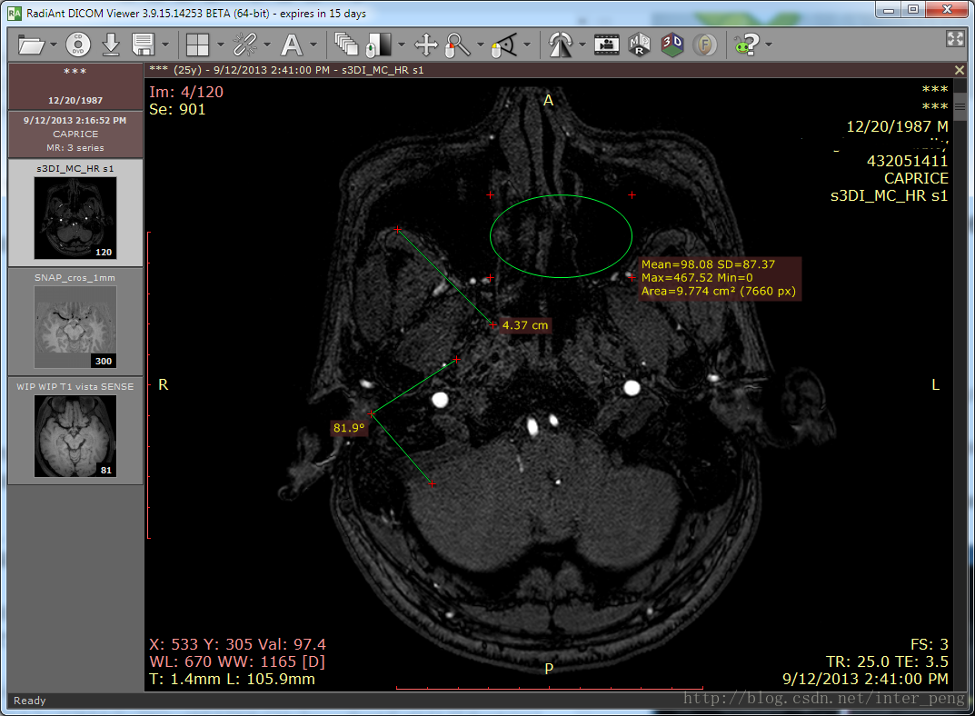
Task: Click the download studies arrow icon
Action: click(x=111, y=45)
